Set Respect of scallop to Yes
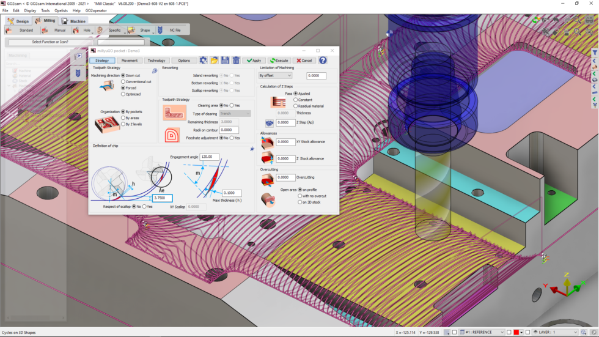This screenshot has height=337, width=599. [x=144, y=207]
